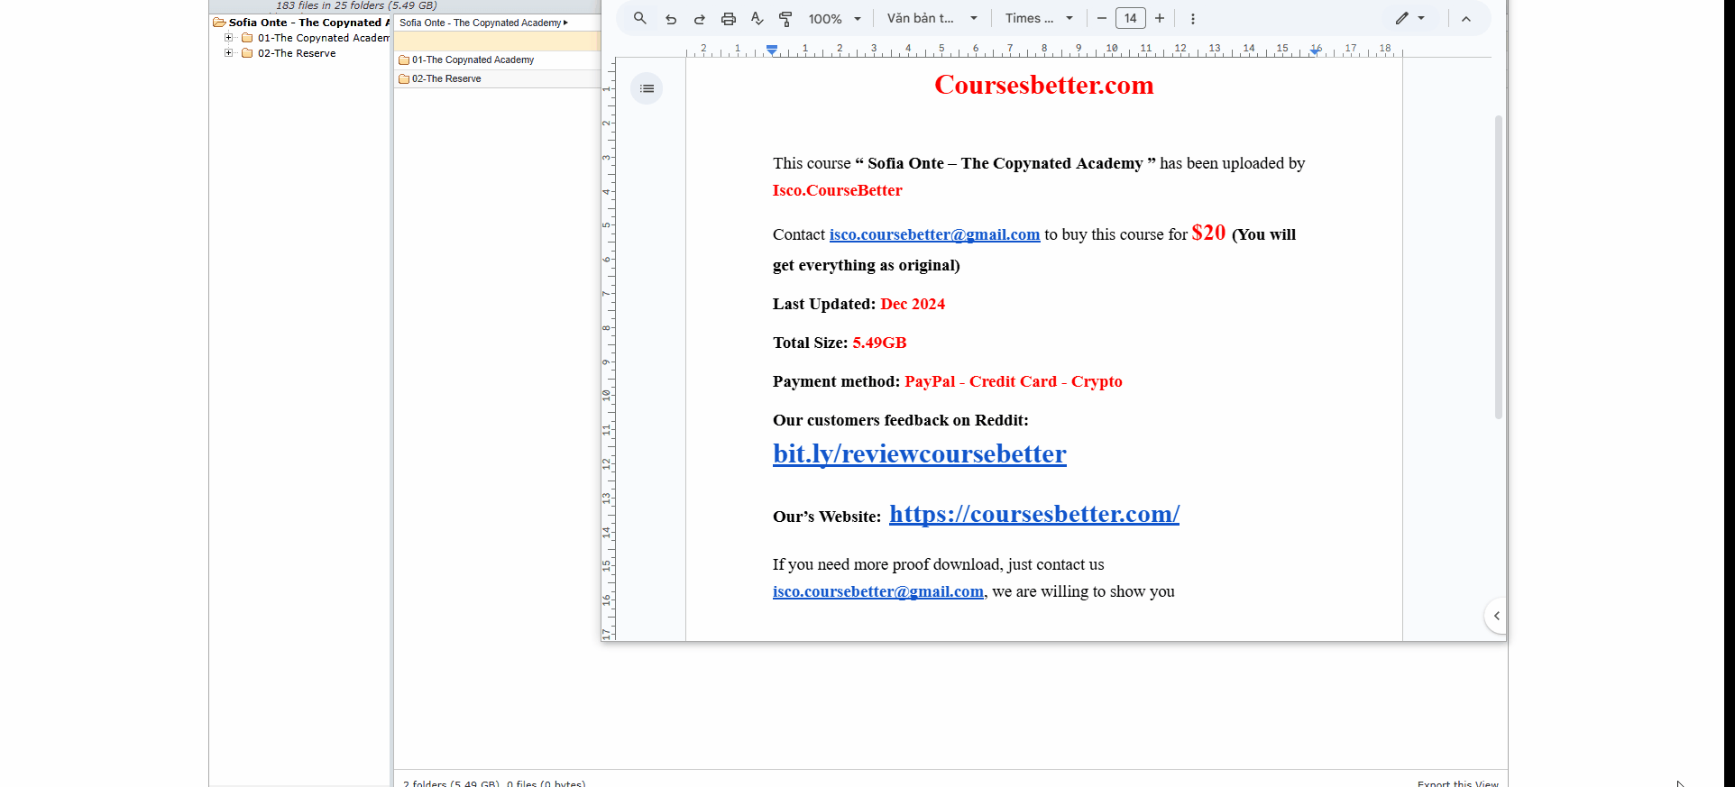Viewport: 1735px width, 787px height.
Task: Click the undo arrow icon
Action: (x=671, y=19)
